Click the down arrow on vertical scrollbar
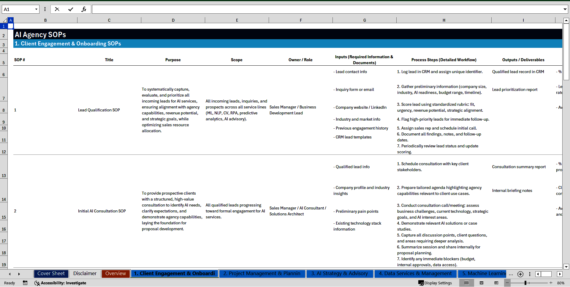The height and width of the screenshot is (287, 570). pyautogui.click(x=567, y=267)
